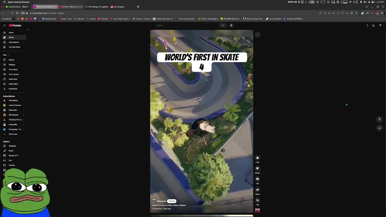Screen dimensions: 386x217
Task: Click the address bar URL
Action: pos(47,13)
